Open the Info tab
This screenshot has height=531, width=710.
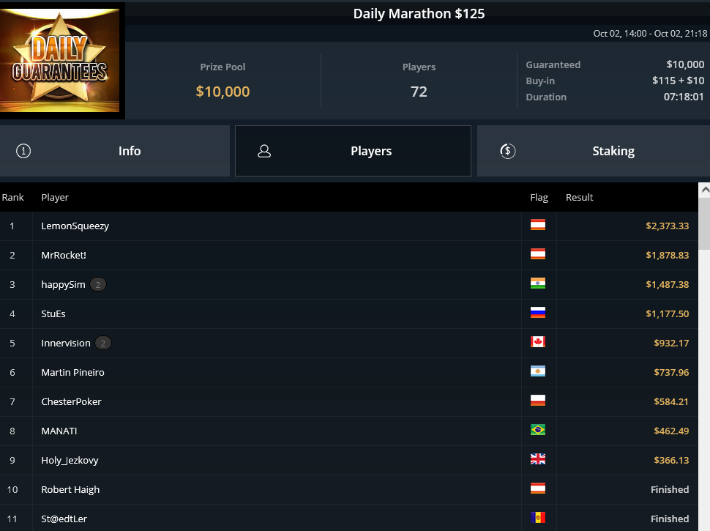tap(115, 151)
